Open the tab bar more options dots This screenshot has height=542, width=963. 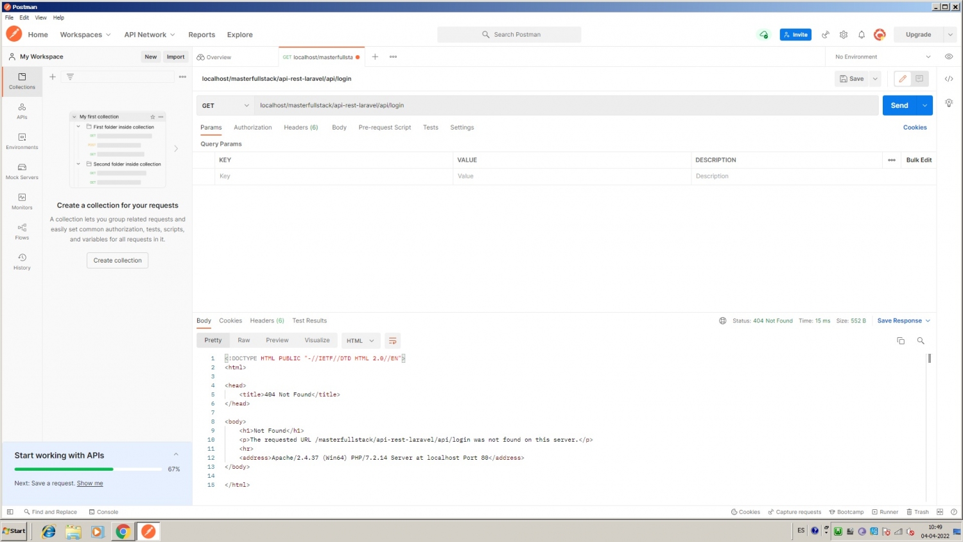(393, 57)
